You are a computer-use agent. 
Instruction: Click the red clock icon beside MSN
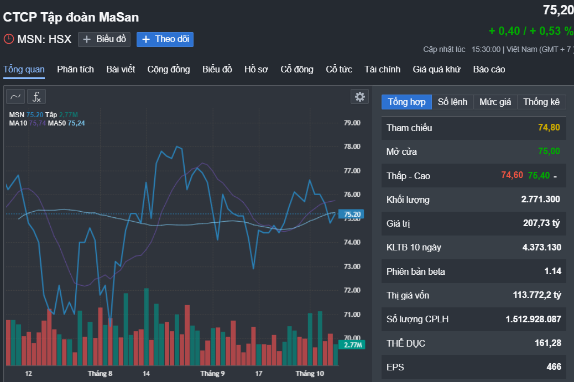(x=9, y=39)
